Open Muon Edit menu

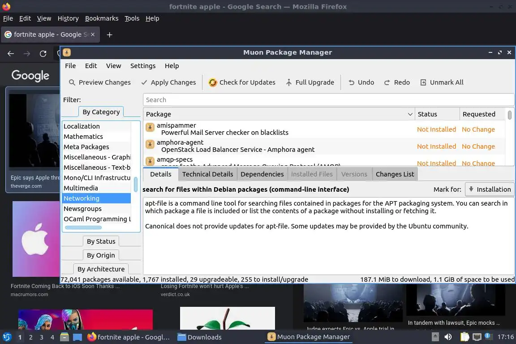[91, 66]
